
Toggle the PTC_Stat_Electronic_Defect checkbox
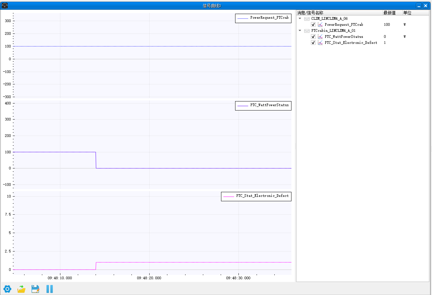313,43
